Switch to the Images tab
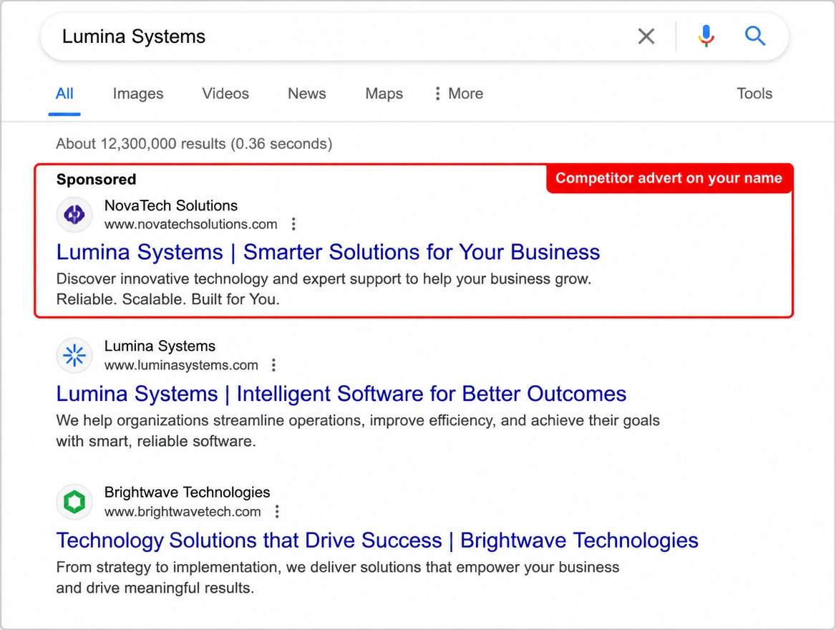This screenshot has width=836, height=630. coord(138,93)
